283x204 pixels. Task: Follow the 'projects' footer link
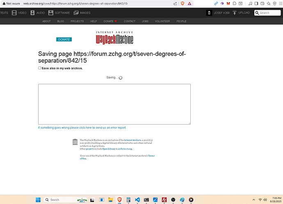coord(90,149)
